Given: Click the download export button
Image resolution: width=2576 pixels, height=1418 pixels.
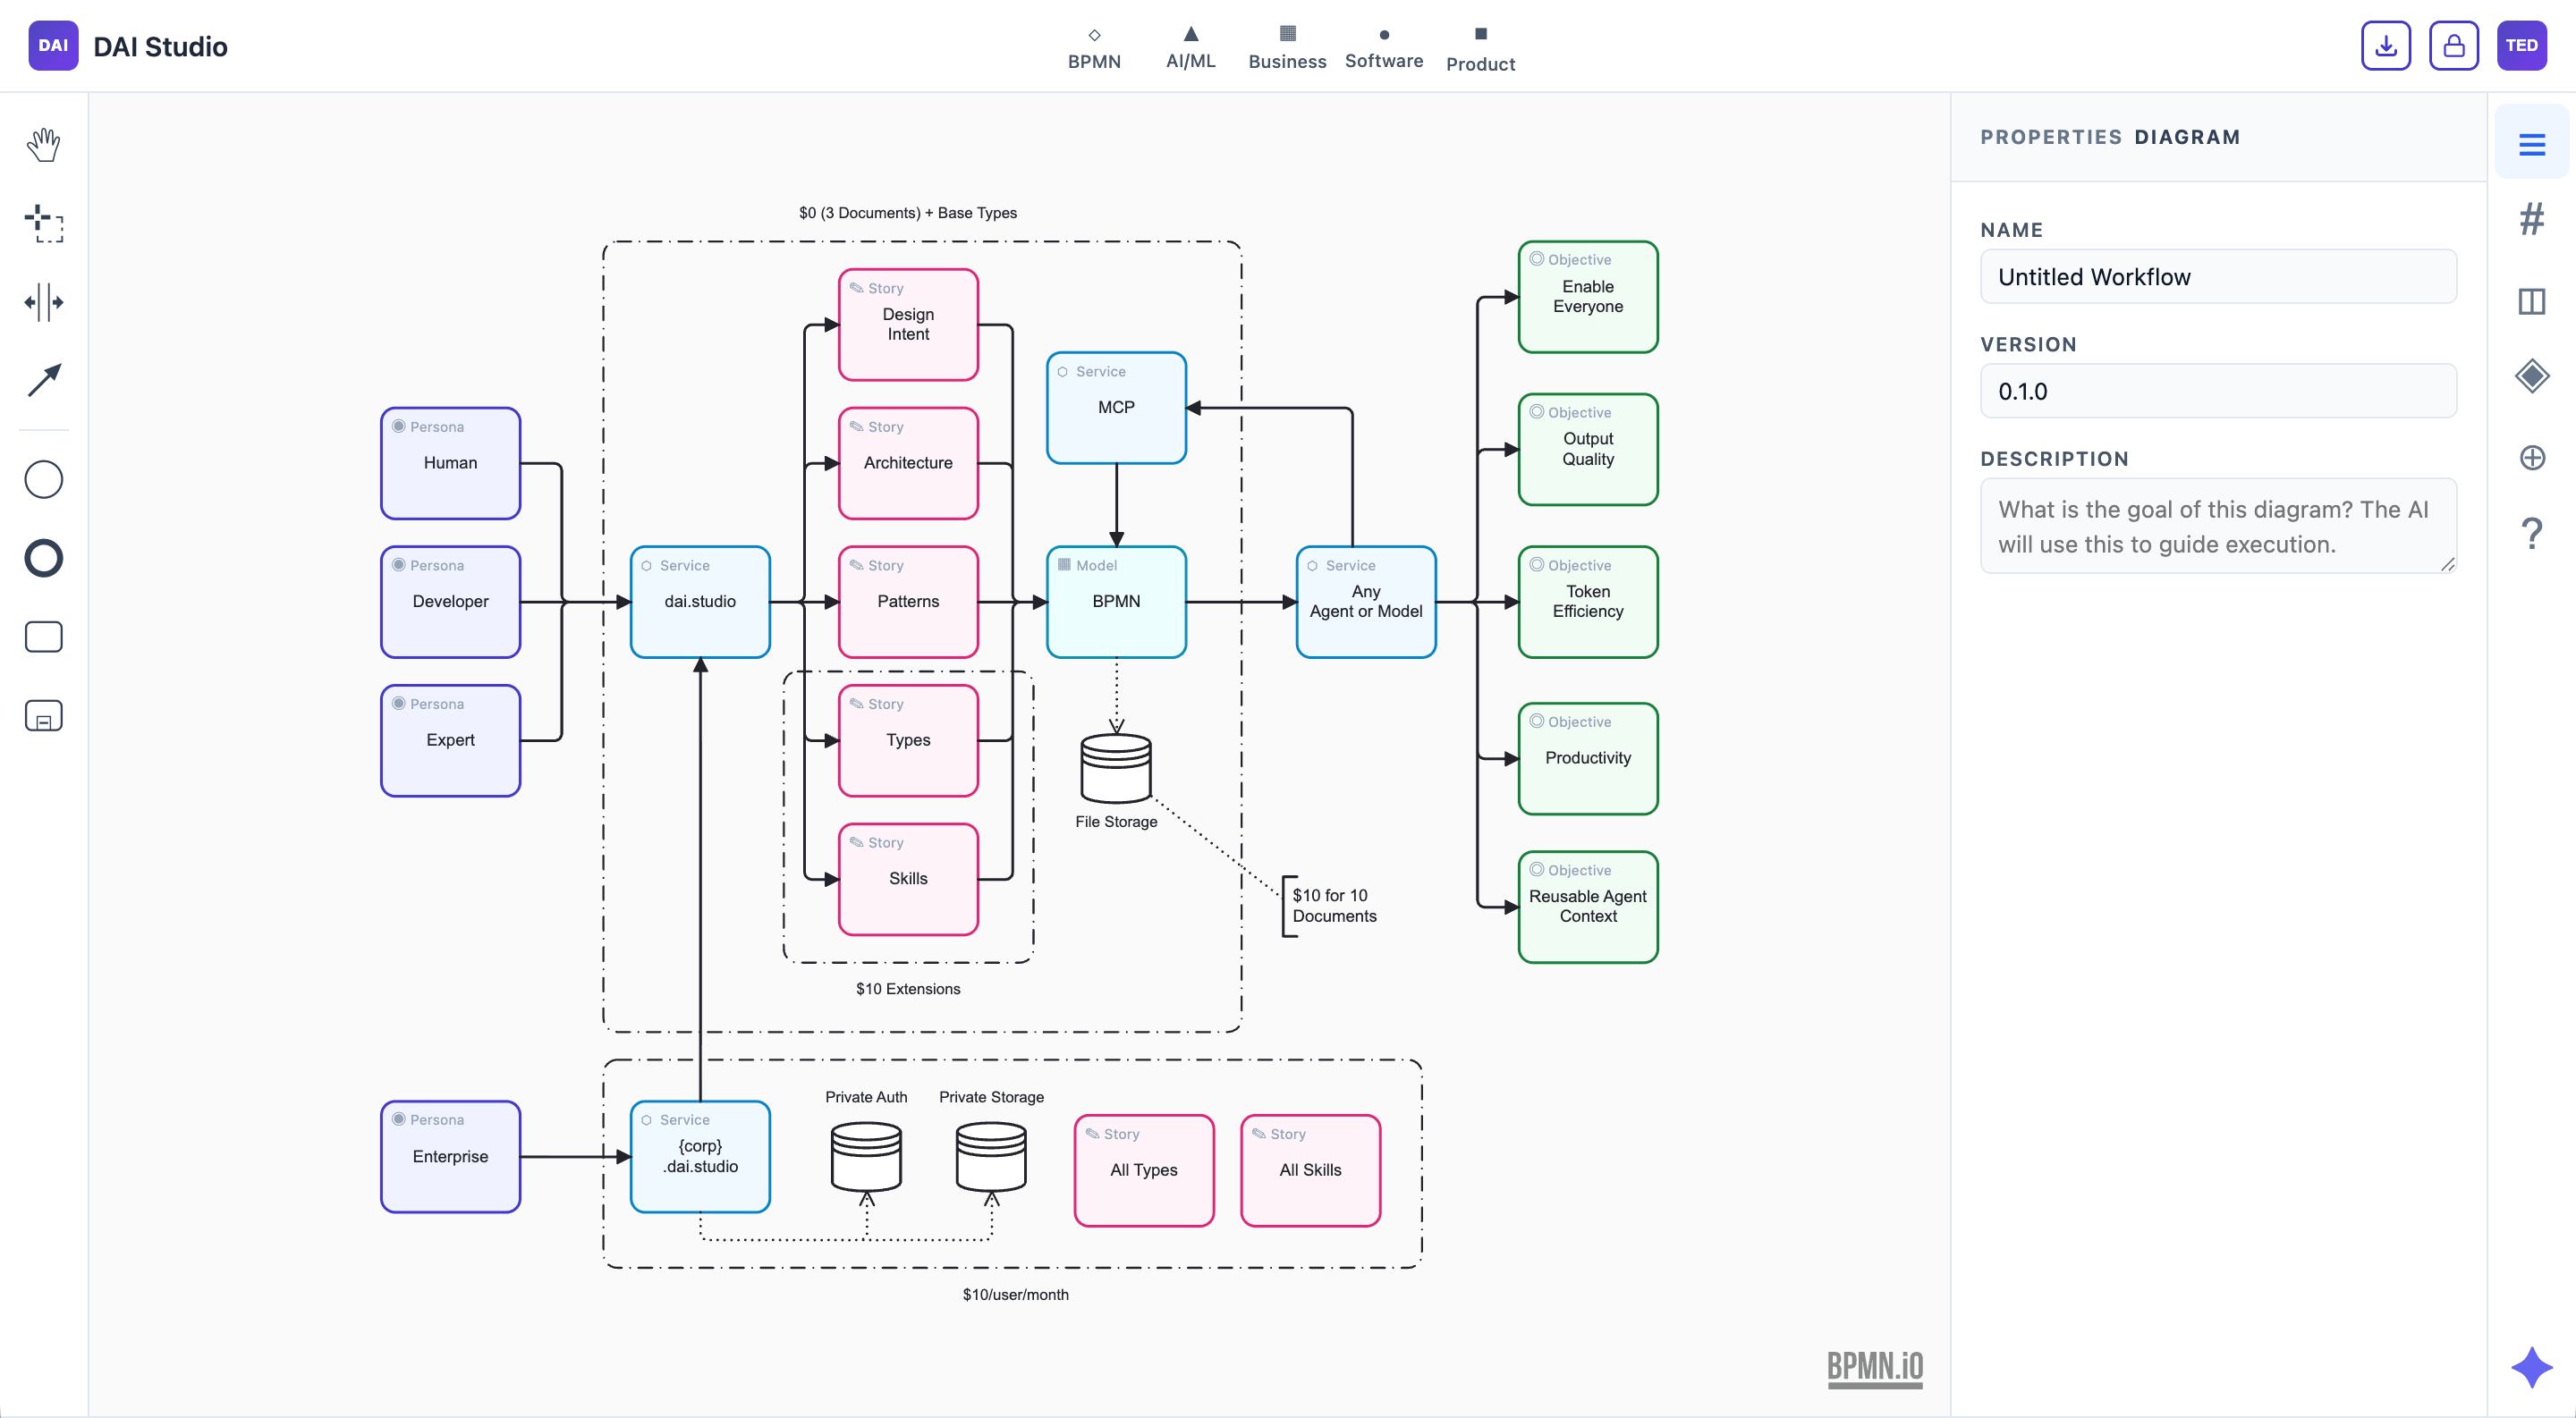Looking at the screenshot, I should (2385, 46).
